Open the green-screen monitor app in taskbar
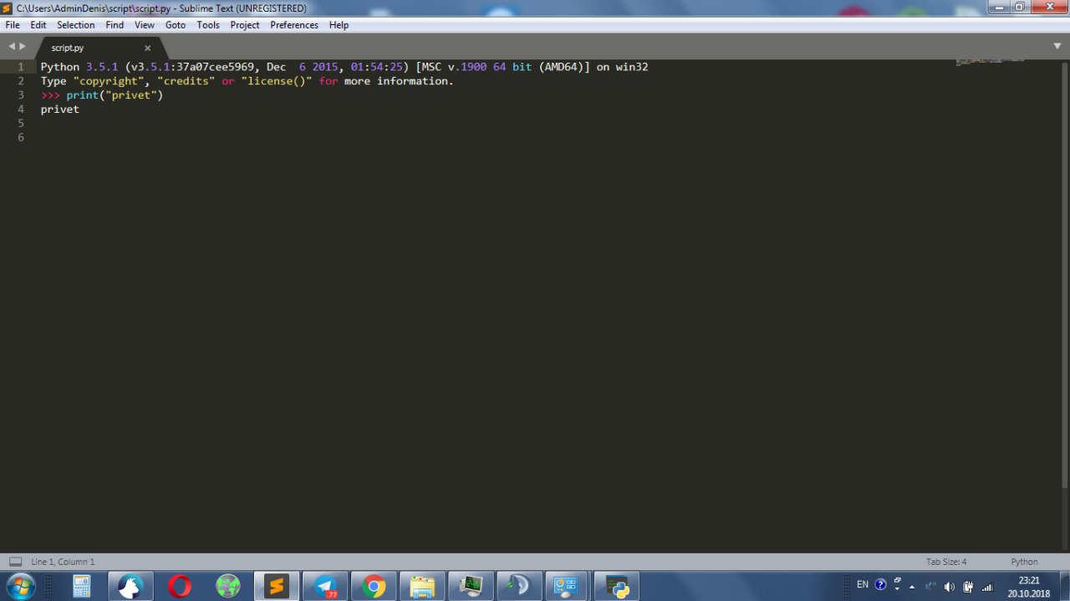 (471, 587)
